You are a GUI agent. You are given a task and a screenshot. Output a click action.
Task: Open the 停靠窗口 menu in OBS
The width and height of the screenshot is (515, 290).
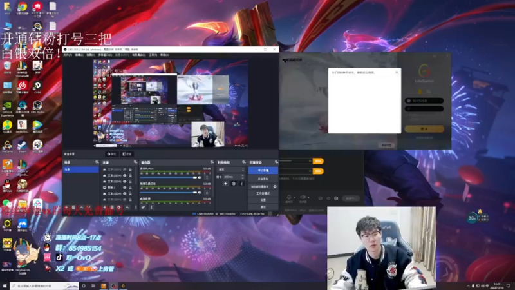105,55
